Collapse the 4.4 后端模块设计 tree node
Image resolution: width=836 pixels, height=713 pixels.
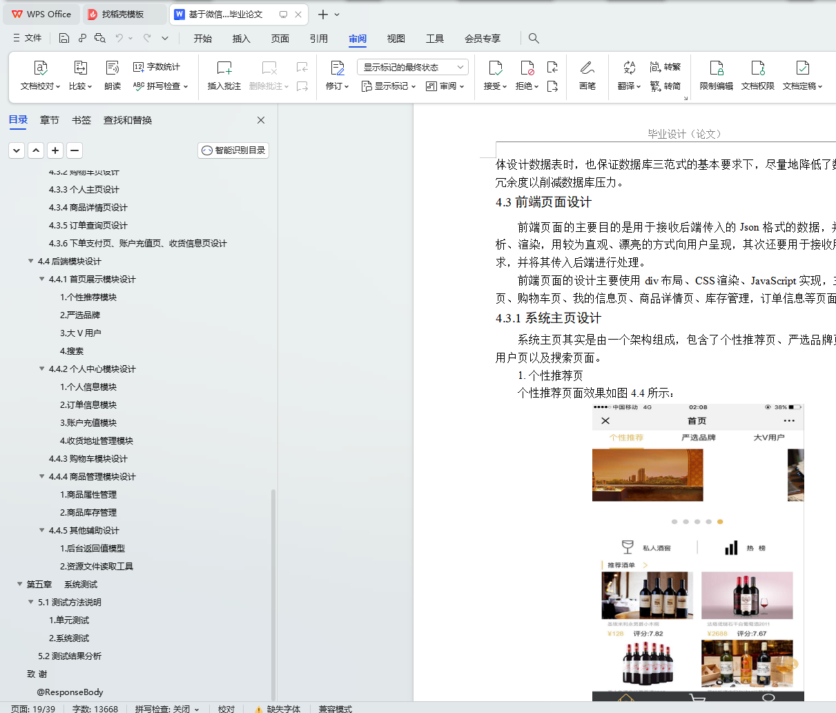[x=30, y=261]
